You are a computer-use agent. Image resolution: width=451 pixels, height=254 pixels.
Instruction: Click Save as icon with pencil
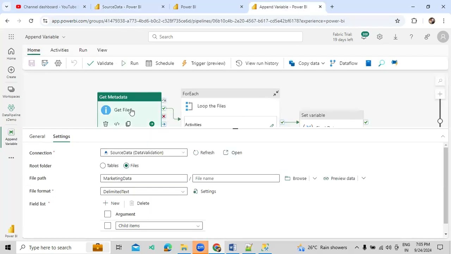click(x=45, y=63)
